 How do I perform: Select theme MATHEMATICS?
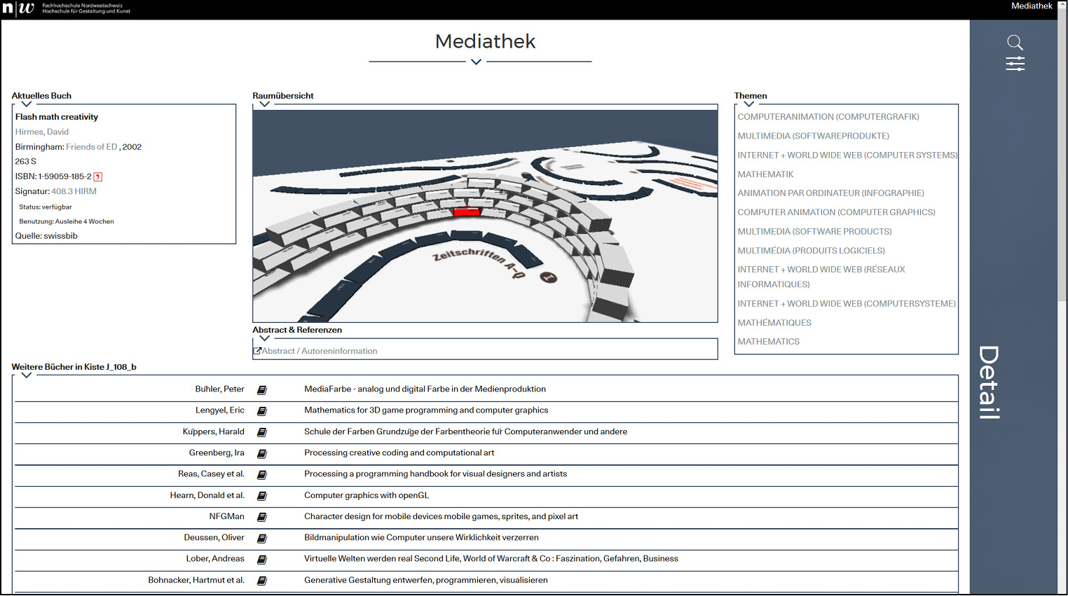pyautogui.click(x=768, y=342)
